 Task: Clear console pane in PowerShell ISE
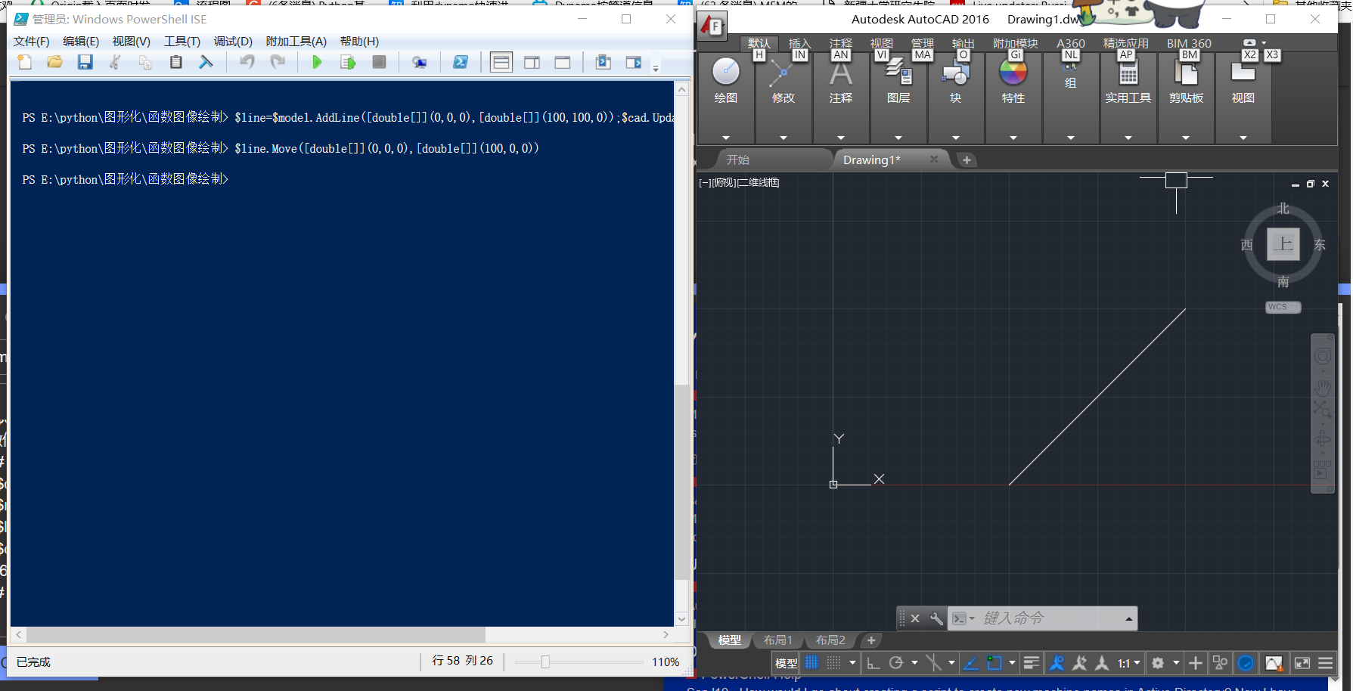pos(206,62)
